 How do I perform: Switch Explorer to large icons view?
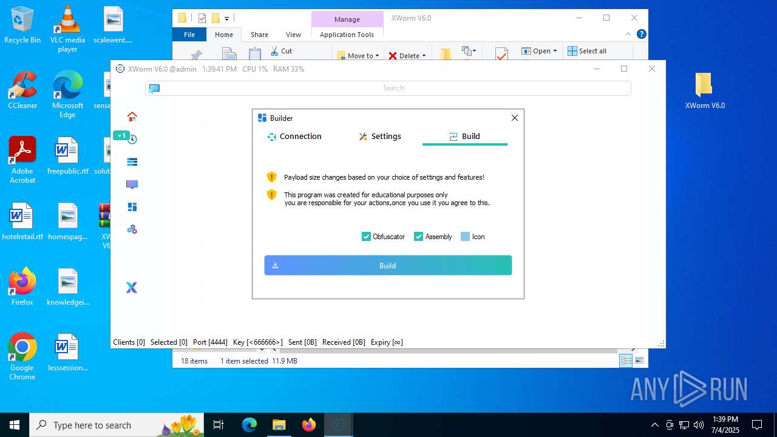639,361
